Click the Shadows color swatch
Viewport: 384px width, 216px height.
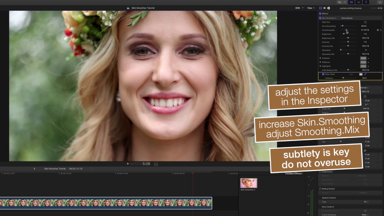[x=363, y=58]
